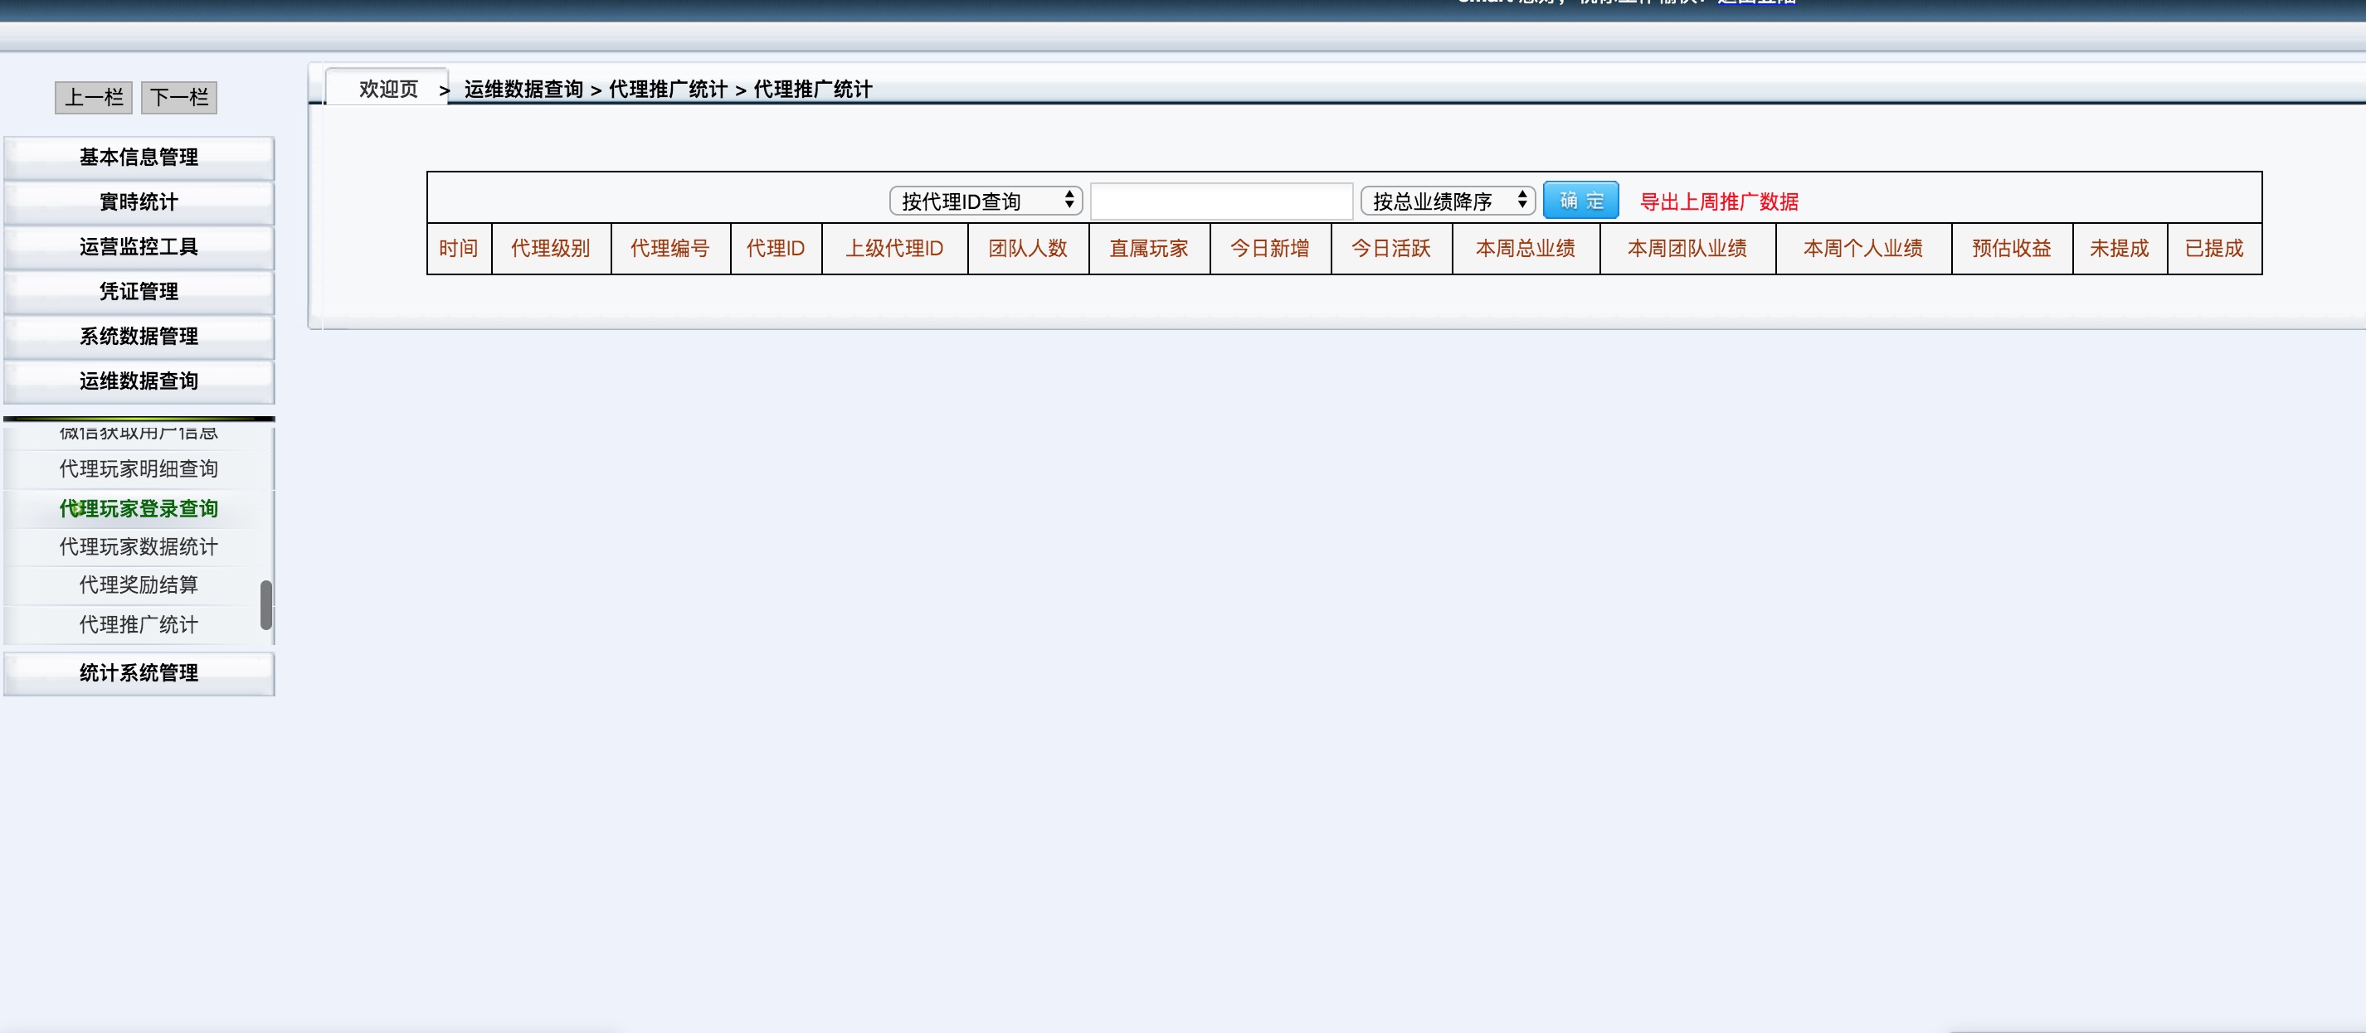Expand the 基本信息管理 menu section
The image size is (2366, 1033).
(x=139, y=158)
